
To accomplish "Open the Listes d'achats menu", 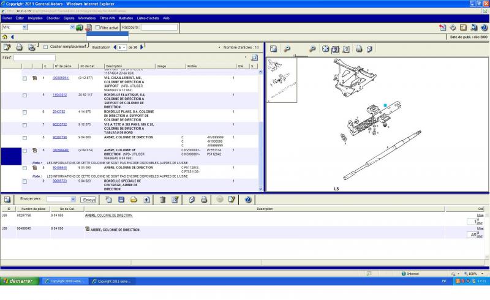I will (x=148, y=18).
